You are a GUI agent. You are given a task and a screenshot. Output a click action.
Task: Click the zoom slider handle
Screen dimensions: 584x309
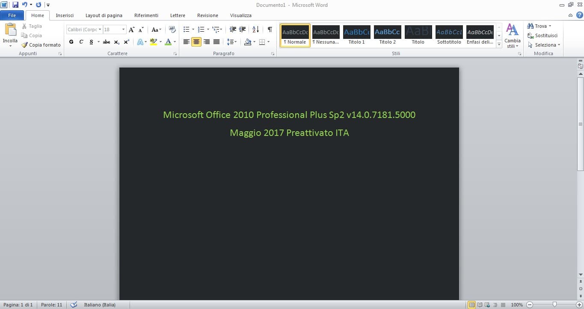[x=554, y=305]
